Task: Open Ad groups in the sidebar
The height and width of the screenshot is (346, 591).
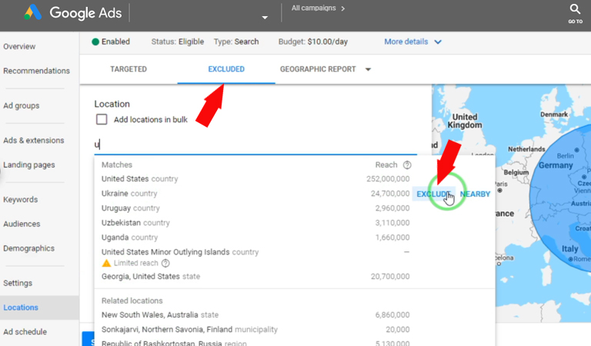Action: coord(21,106)
